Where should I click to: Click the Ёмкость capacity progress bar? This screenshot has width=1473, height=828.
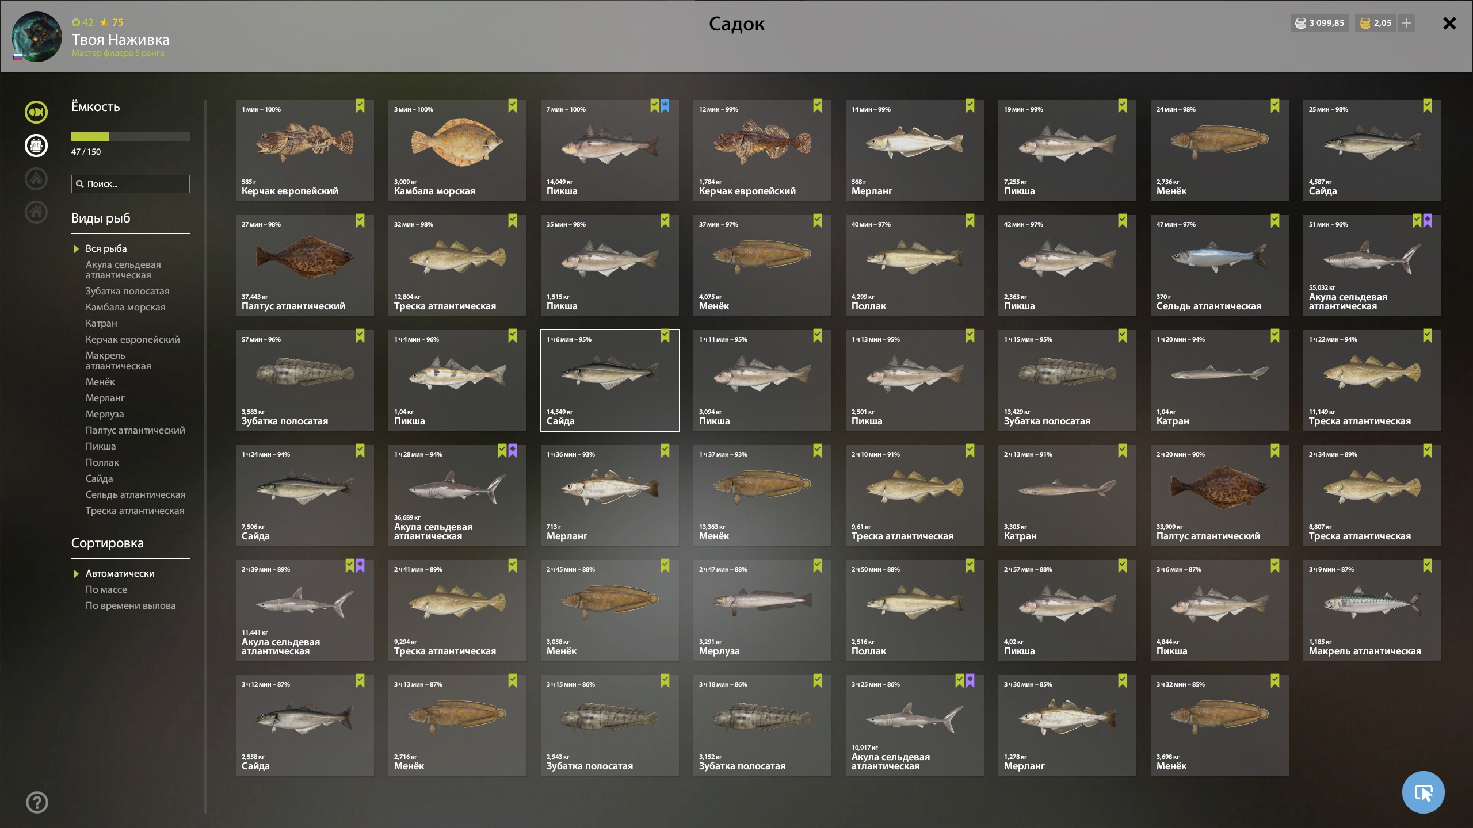tap(131, 137)
